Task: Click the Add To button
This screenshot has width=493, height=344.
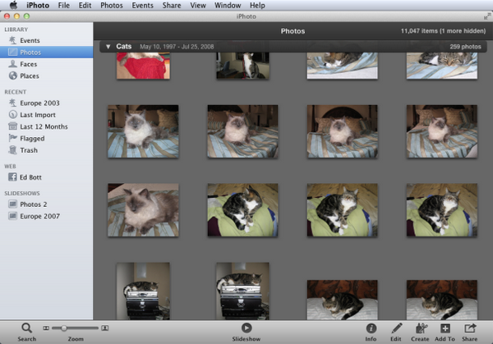Action: coord(445,329)
